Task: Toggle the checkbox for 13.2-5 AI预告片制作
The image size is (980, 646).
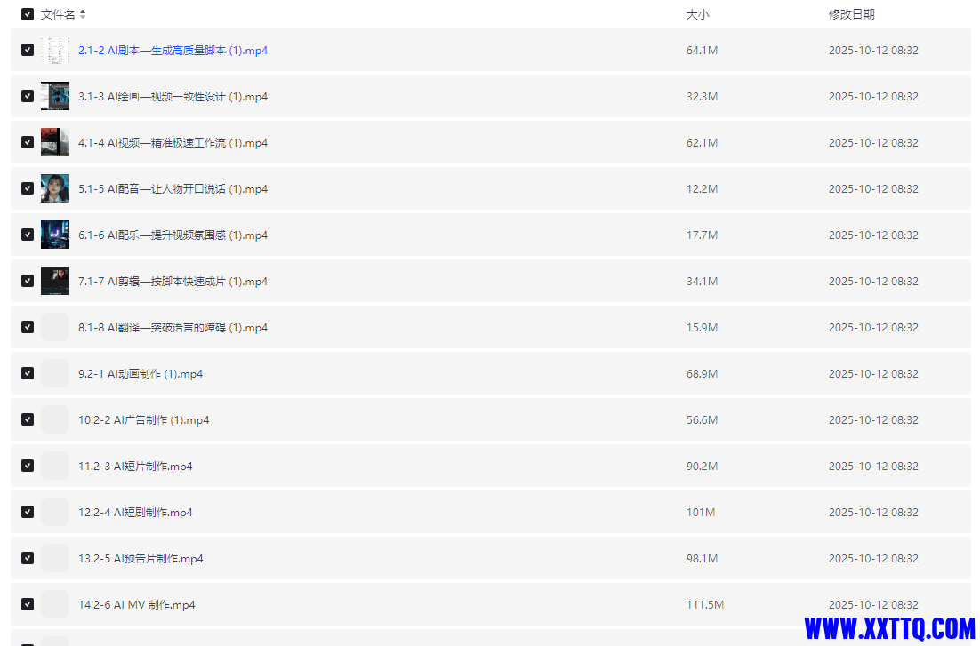Action: pos(28,558)
